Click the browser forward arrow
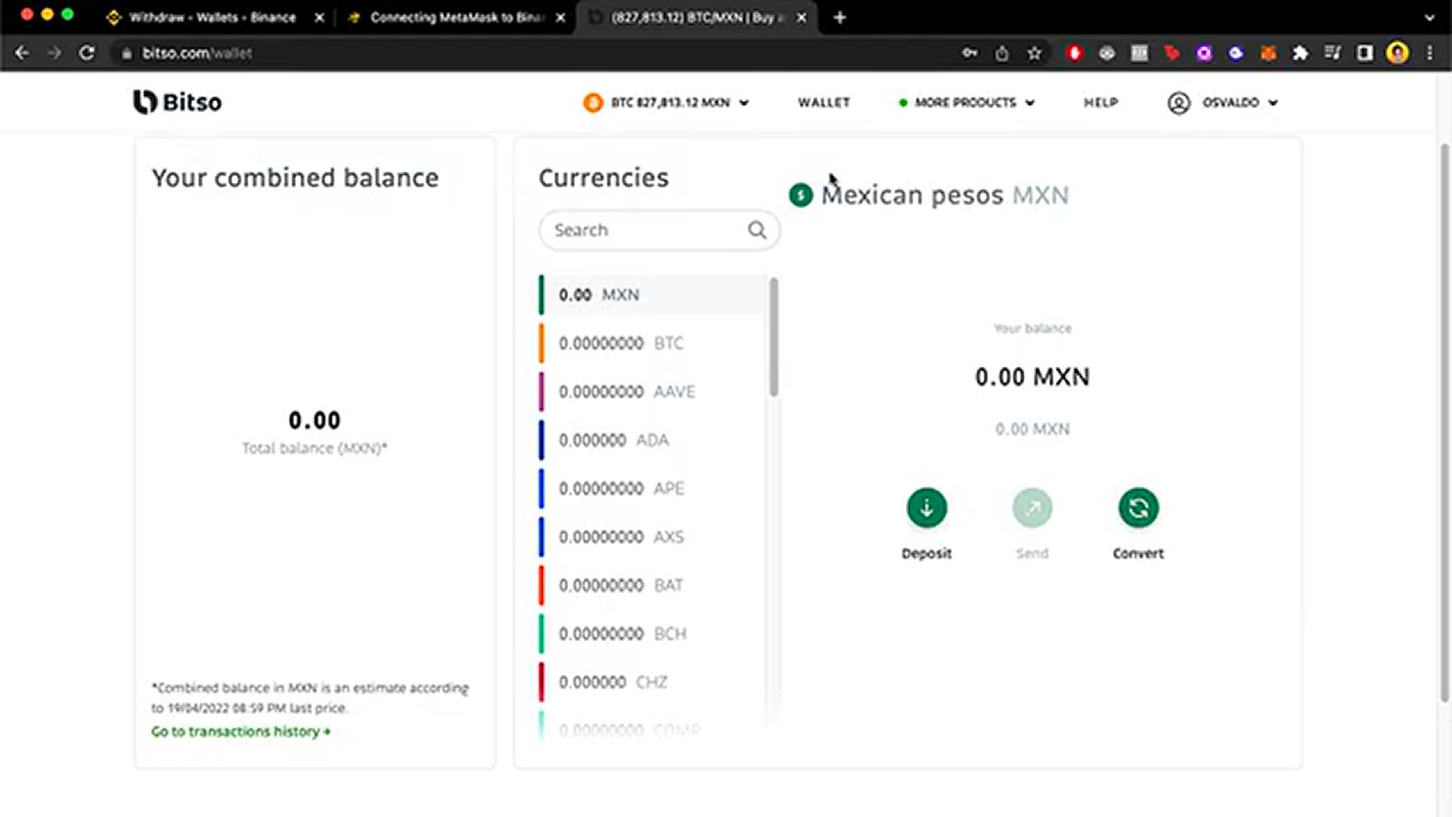This screenshot has height=817, width=1452. pos(54,53)
